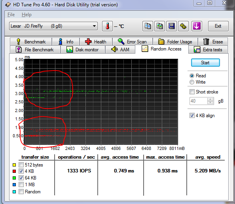Click the green 64 KB color swatch
Screen dimensions: 235x204
click(x=14, y=178)
